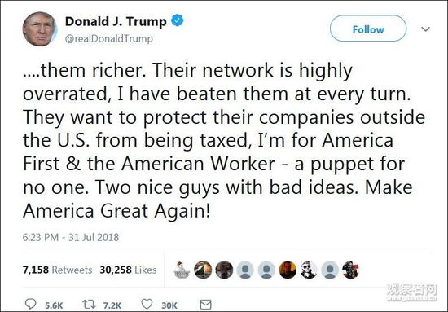Image resolution: width=448 pixels, height=312 pixels.
Task: Click the sunglasses black-and-white liker avatar
Action: pos(309,270)
